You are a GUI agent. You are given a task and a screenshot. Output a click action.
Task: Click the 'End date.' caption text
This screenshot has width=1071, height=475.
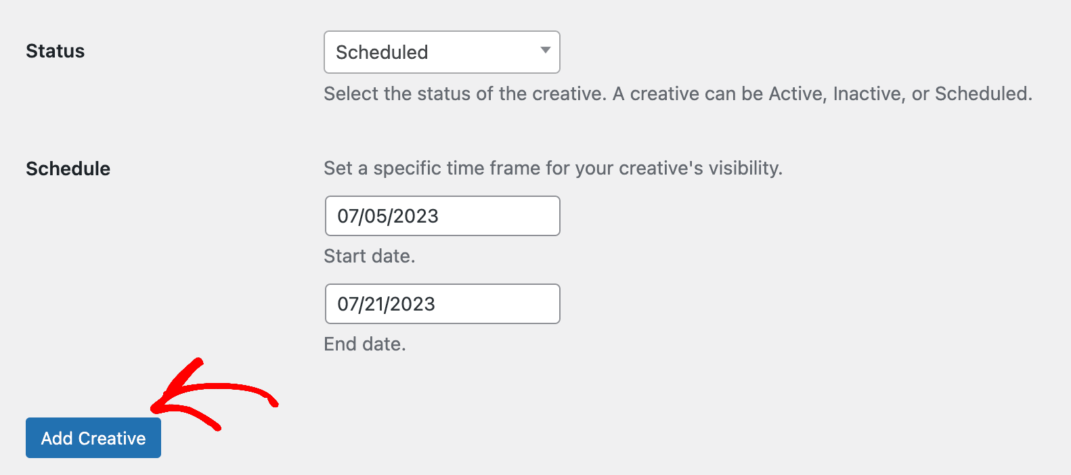tap(365, 344)
